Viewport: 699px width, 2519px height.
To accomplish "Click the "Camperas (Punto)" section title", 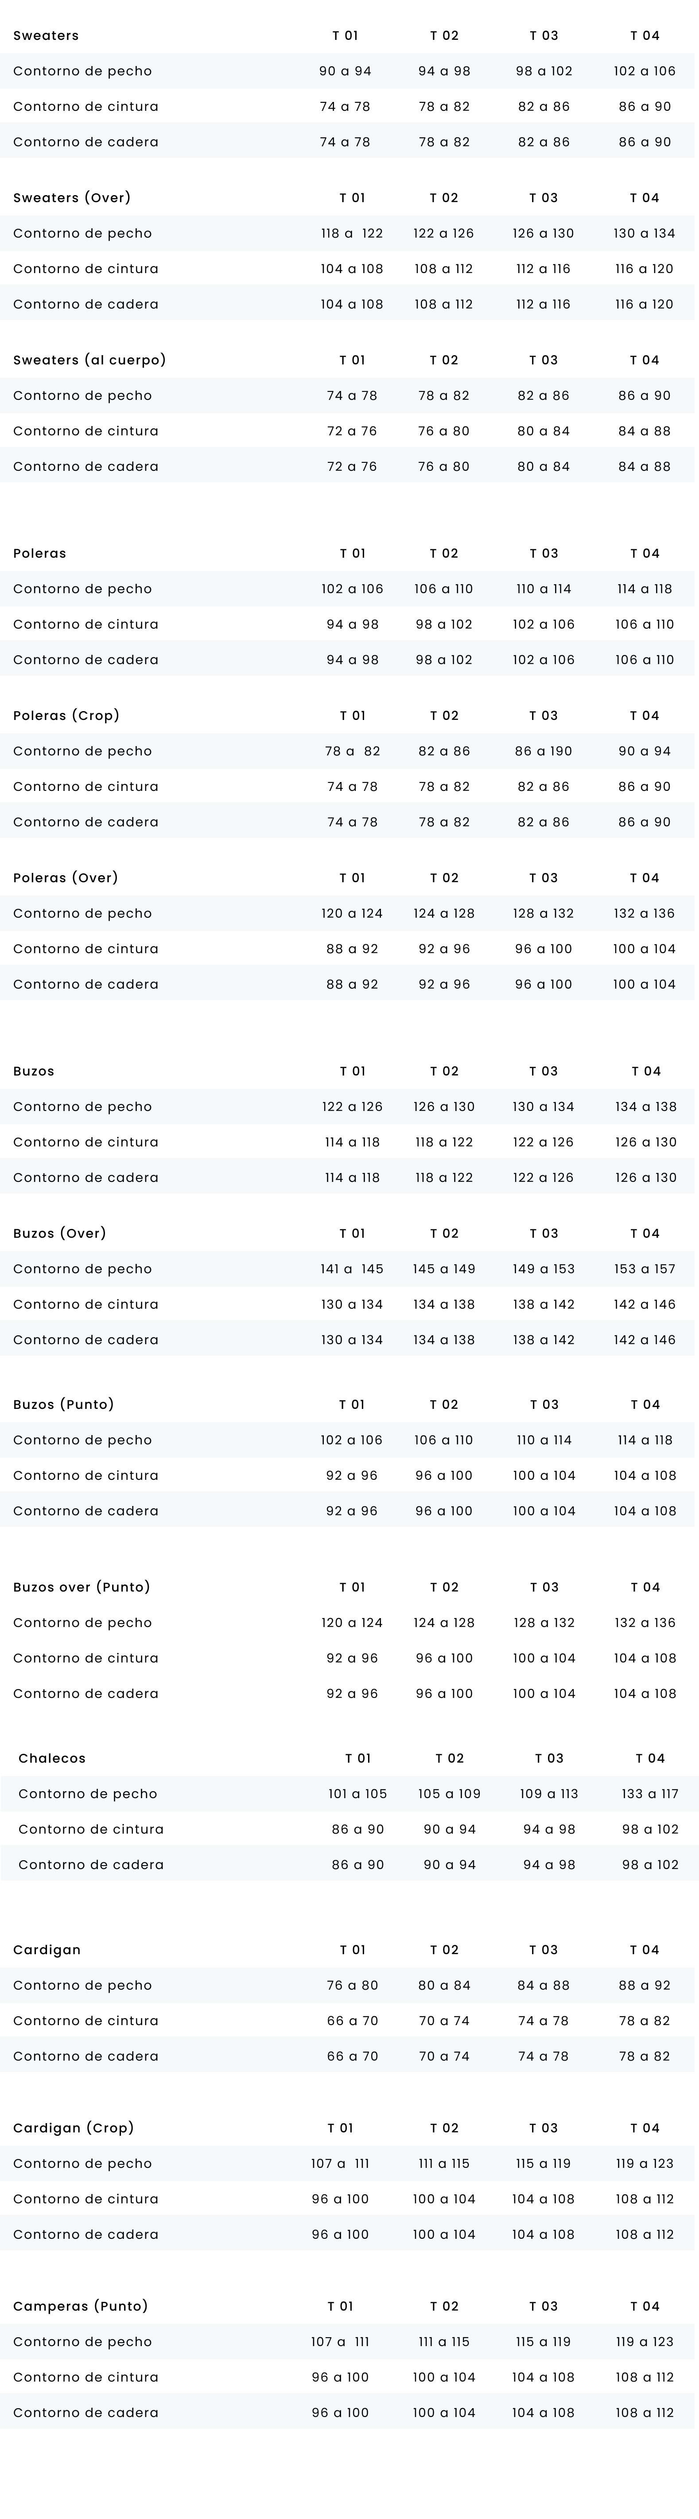I will point(80,2306).
